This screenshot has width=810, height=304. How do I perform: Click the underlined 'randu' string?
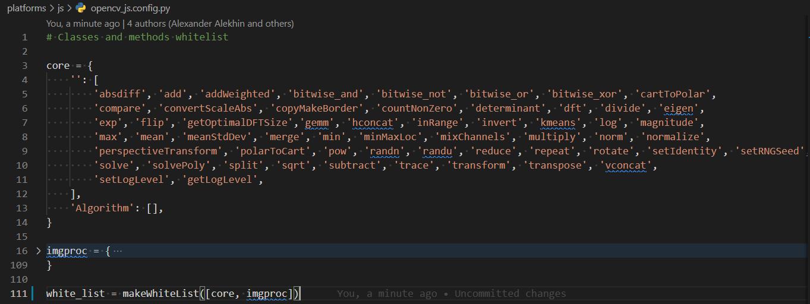[x=438, y=151]
